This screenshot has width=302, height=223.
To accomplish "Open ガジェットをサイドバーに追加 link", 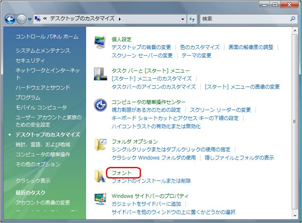I will [146, 204].
